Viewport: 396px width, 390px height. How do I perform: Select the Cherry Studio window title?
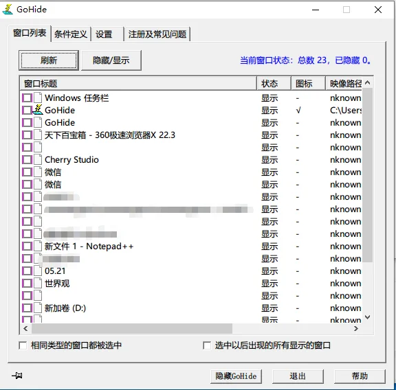point(71,159)
